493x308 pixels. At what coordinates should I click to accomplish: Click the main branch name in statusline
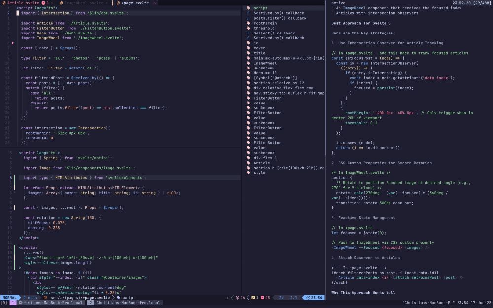coord(33,298)
